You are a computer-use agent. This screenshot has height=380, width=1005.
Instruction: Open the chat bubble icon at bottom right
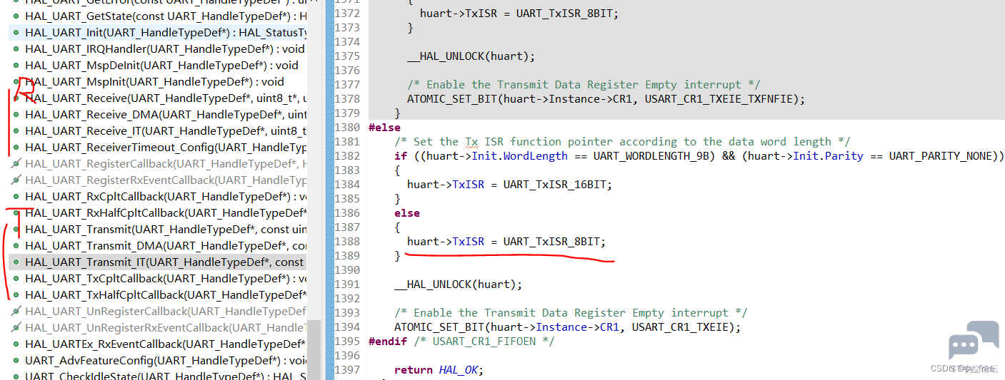973,341
